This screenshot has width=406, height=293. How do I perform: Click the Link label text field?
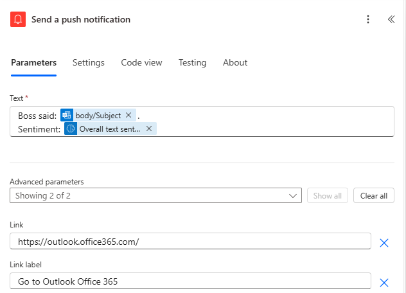pyautogui.click(x=190, y=281)
